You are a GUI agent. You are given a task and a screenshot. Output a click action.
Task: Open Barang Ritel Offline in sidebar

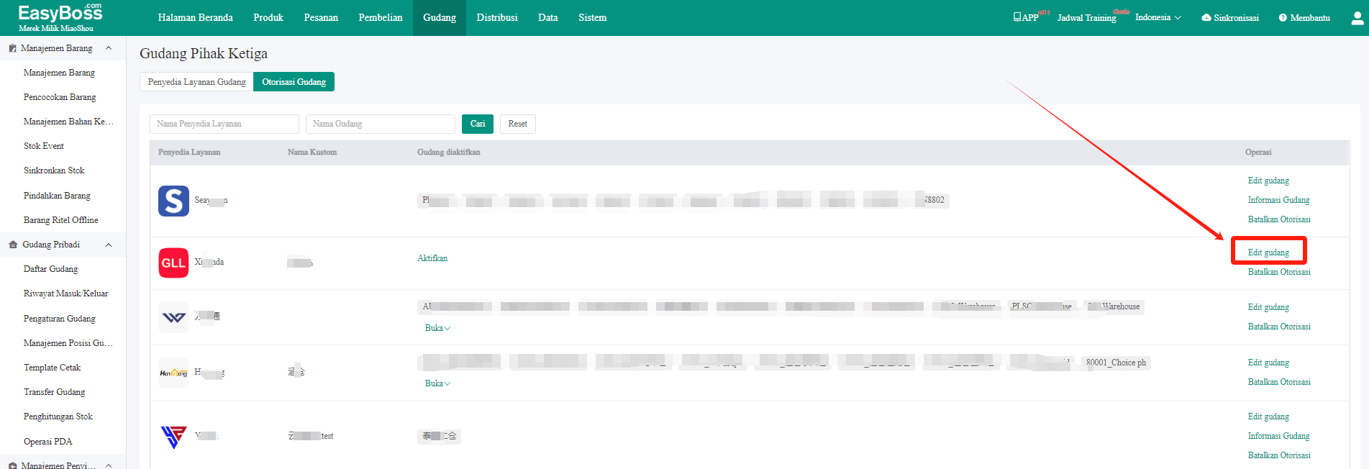pos(60,220)
